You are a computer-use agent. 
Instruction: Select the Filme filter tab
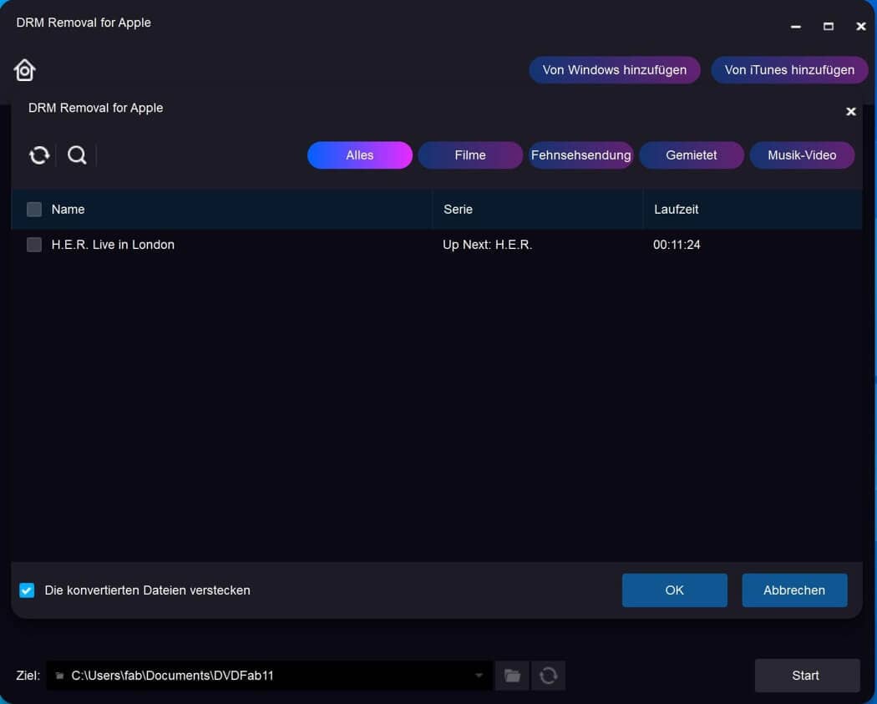pos(470,155)
